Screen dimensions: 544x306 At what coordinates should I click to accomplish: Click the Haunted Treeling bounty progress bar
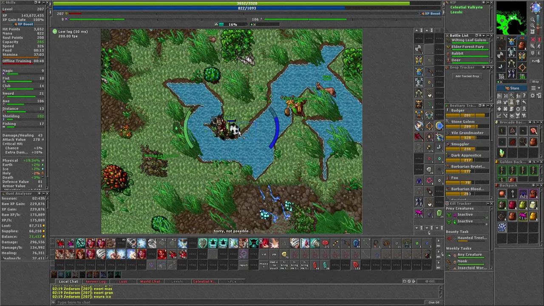point(471,241)
